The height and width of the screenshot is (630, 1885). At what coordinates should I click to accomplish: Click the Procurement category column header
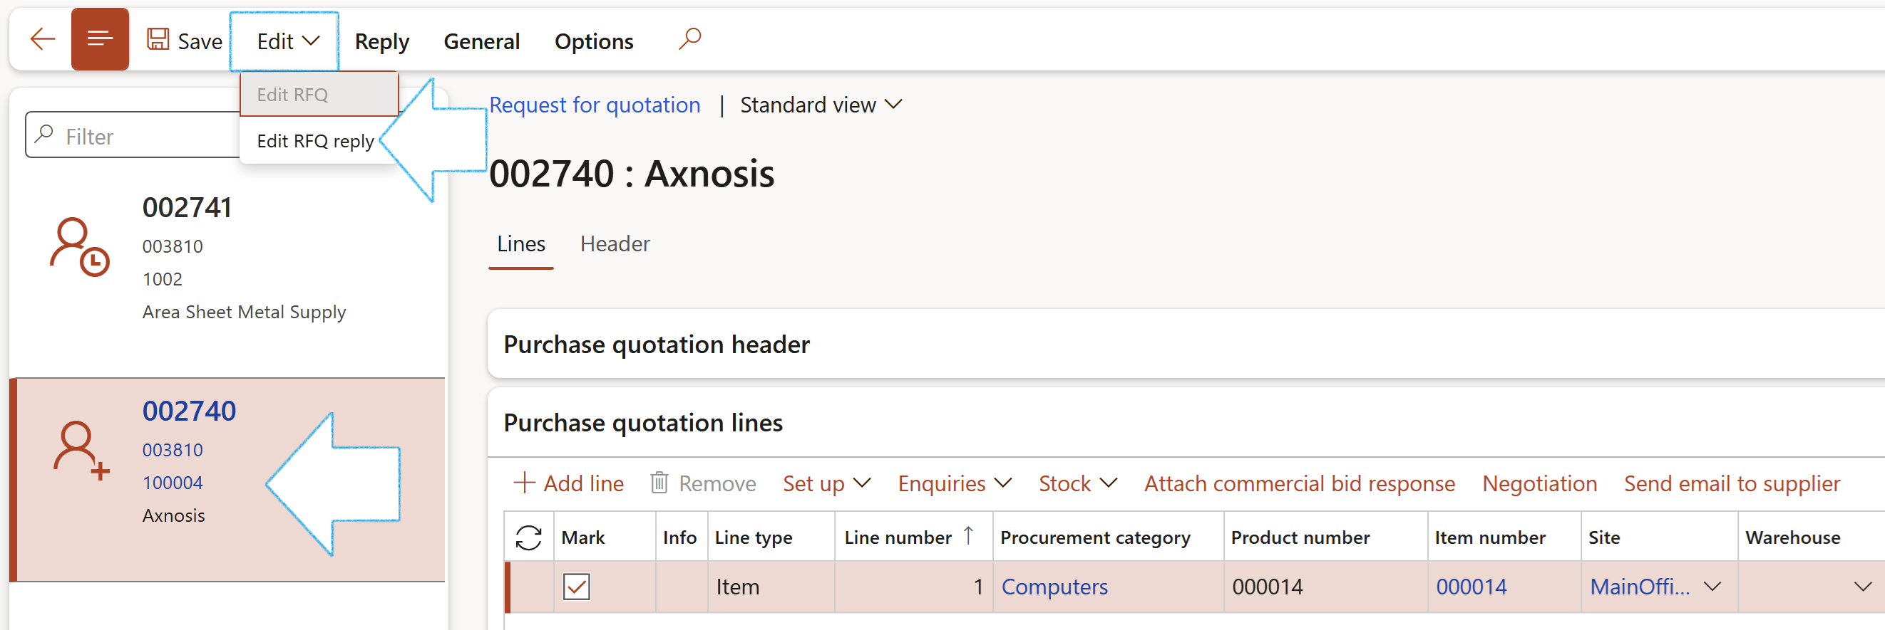coord(1094,537)
